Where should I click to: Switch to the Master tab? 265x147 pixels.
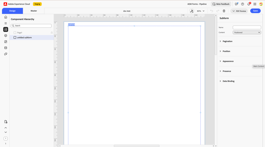click(x=34, y=11)
